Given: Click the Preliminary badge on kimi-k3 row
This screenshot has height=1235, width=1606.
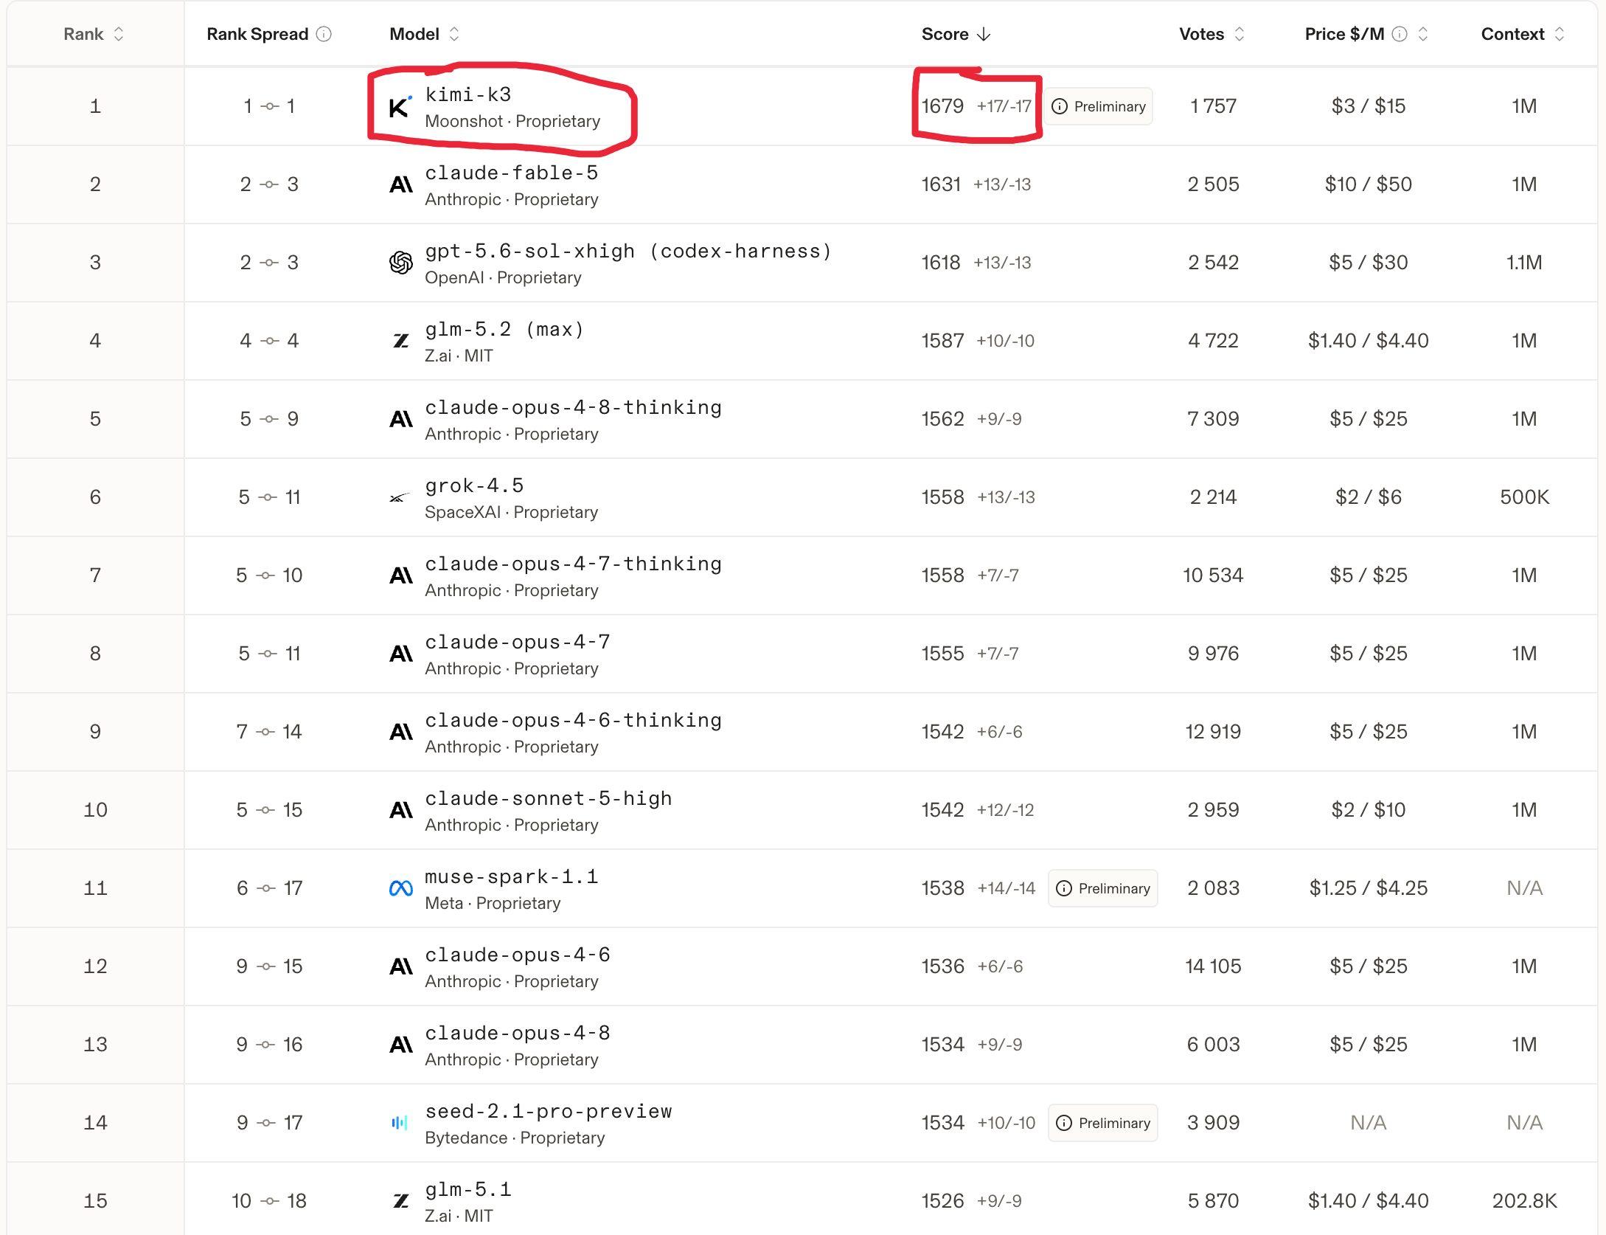Looking at the screenshot, I should [x=1099, y=106].
